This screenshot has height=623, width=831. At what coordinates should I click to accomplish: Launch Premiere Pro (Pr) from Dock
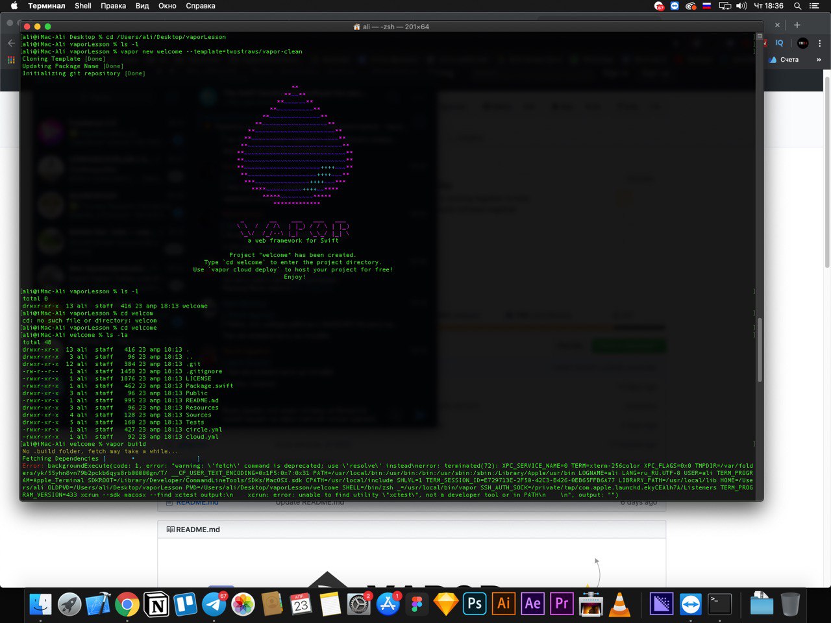click(x=562, y=604)
